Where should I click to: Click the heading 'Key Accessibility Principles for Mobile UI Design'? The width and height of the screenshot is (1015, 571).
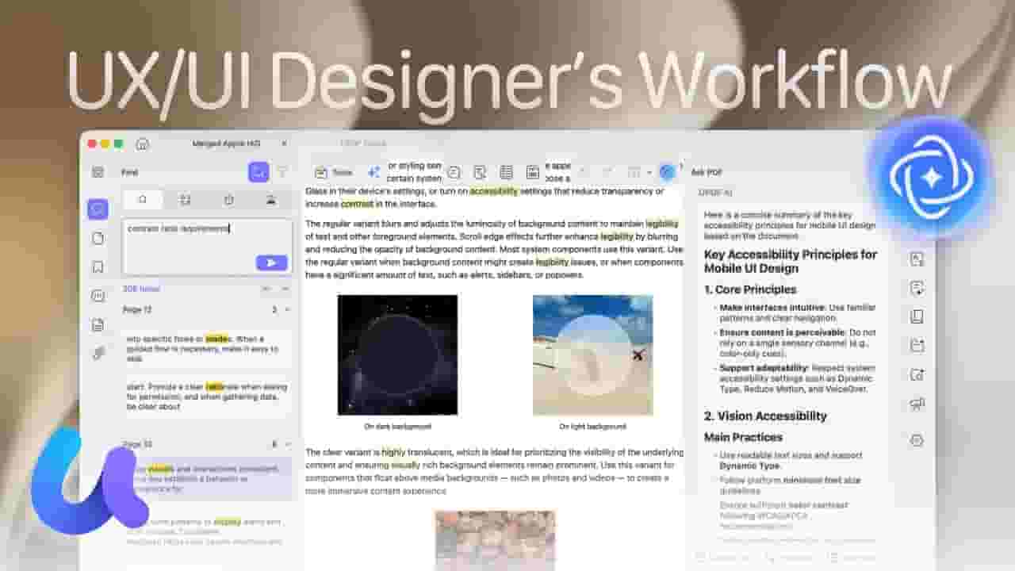pos(791,262)
